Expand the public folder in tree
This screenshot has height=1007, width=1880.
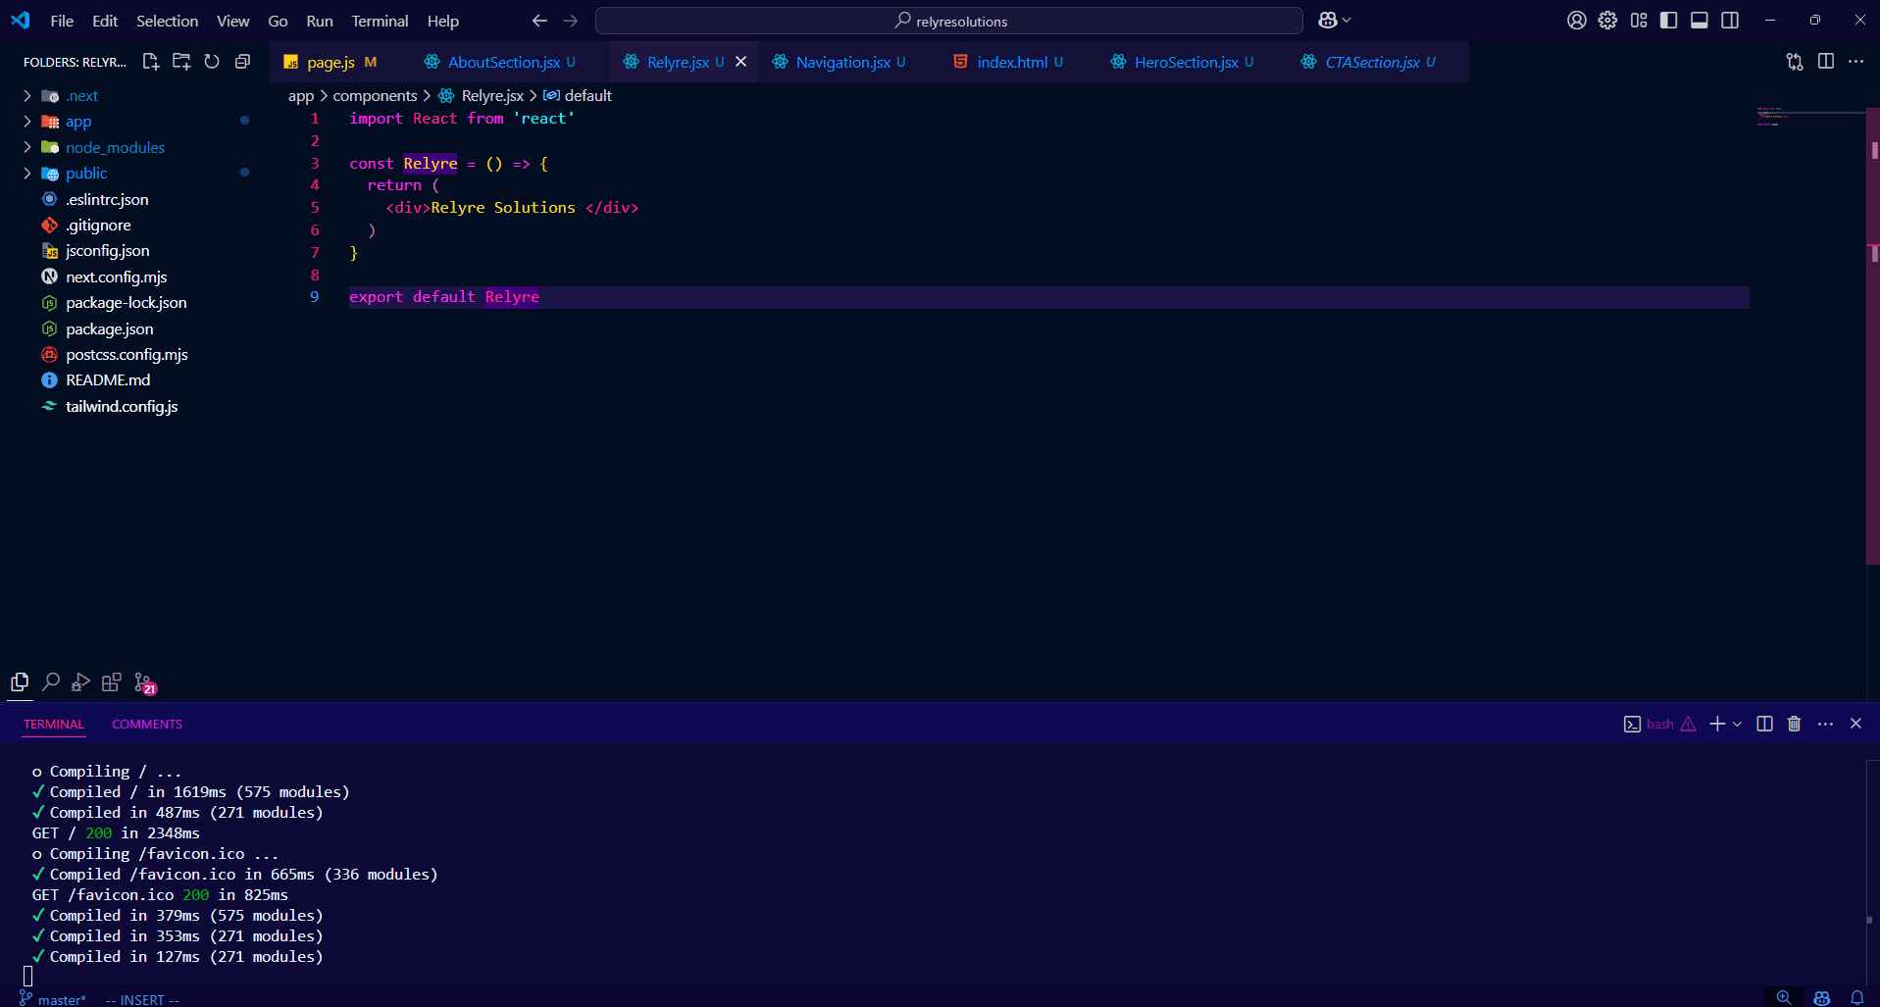point(86,174)
